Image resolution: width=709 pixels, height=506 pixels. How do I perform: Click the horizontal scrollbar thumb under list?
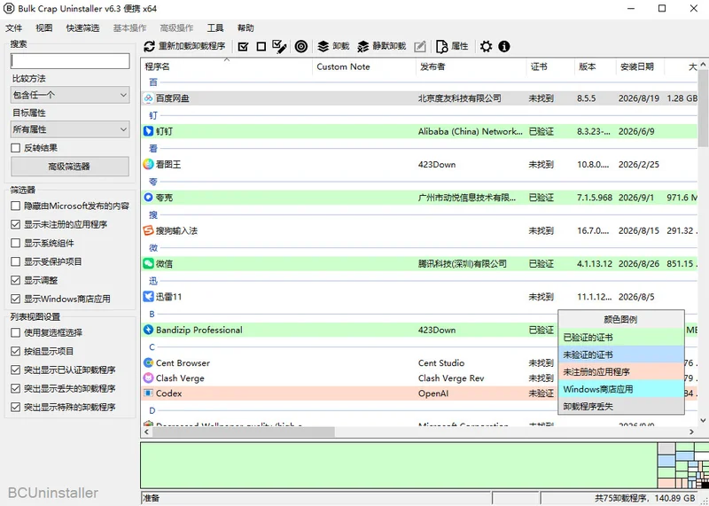point(244,432)
